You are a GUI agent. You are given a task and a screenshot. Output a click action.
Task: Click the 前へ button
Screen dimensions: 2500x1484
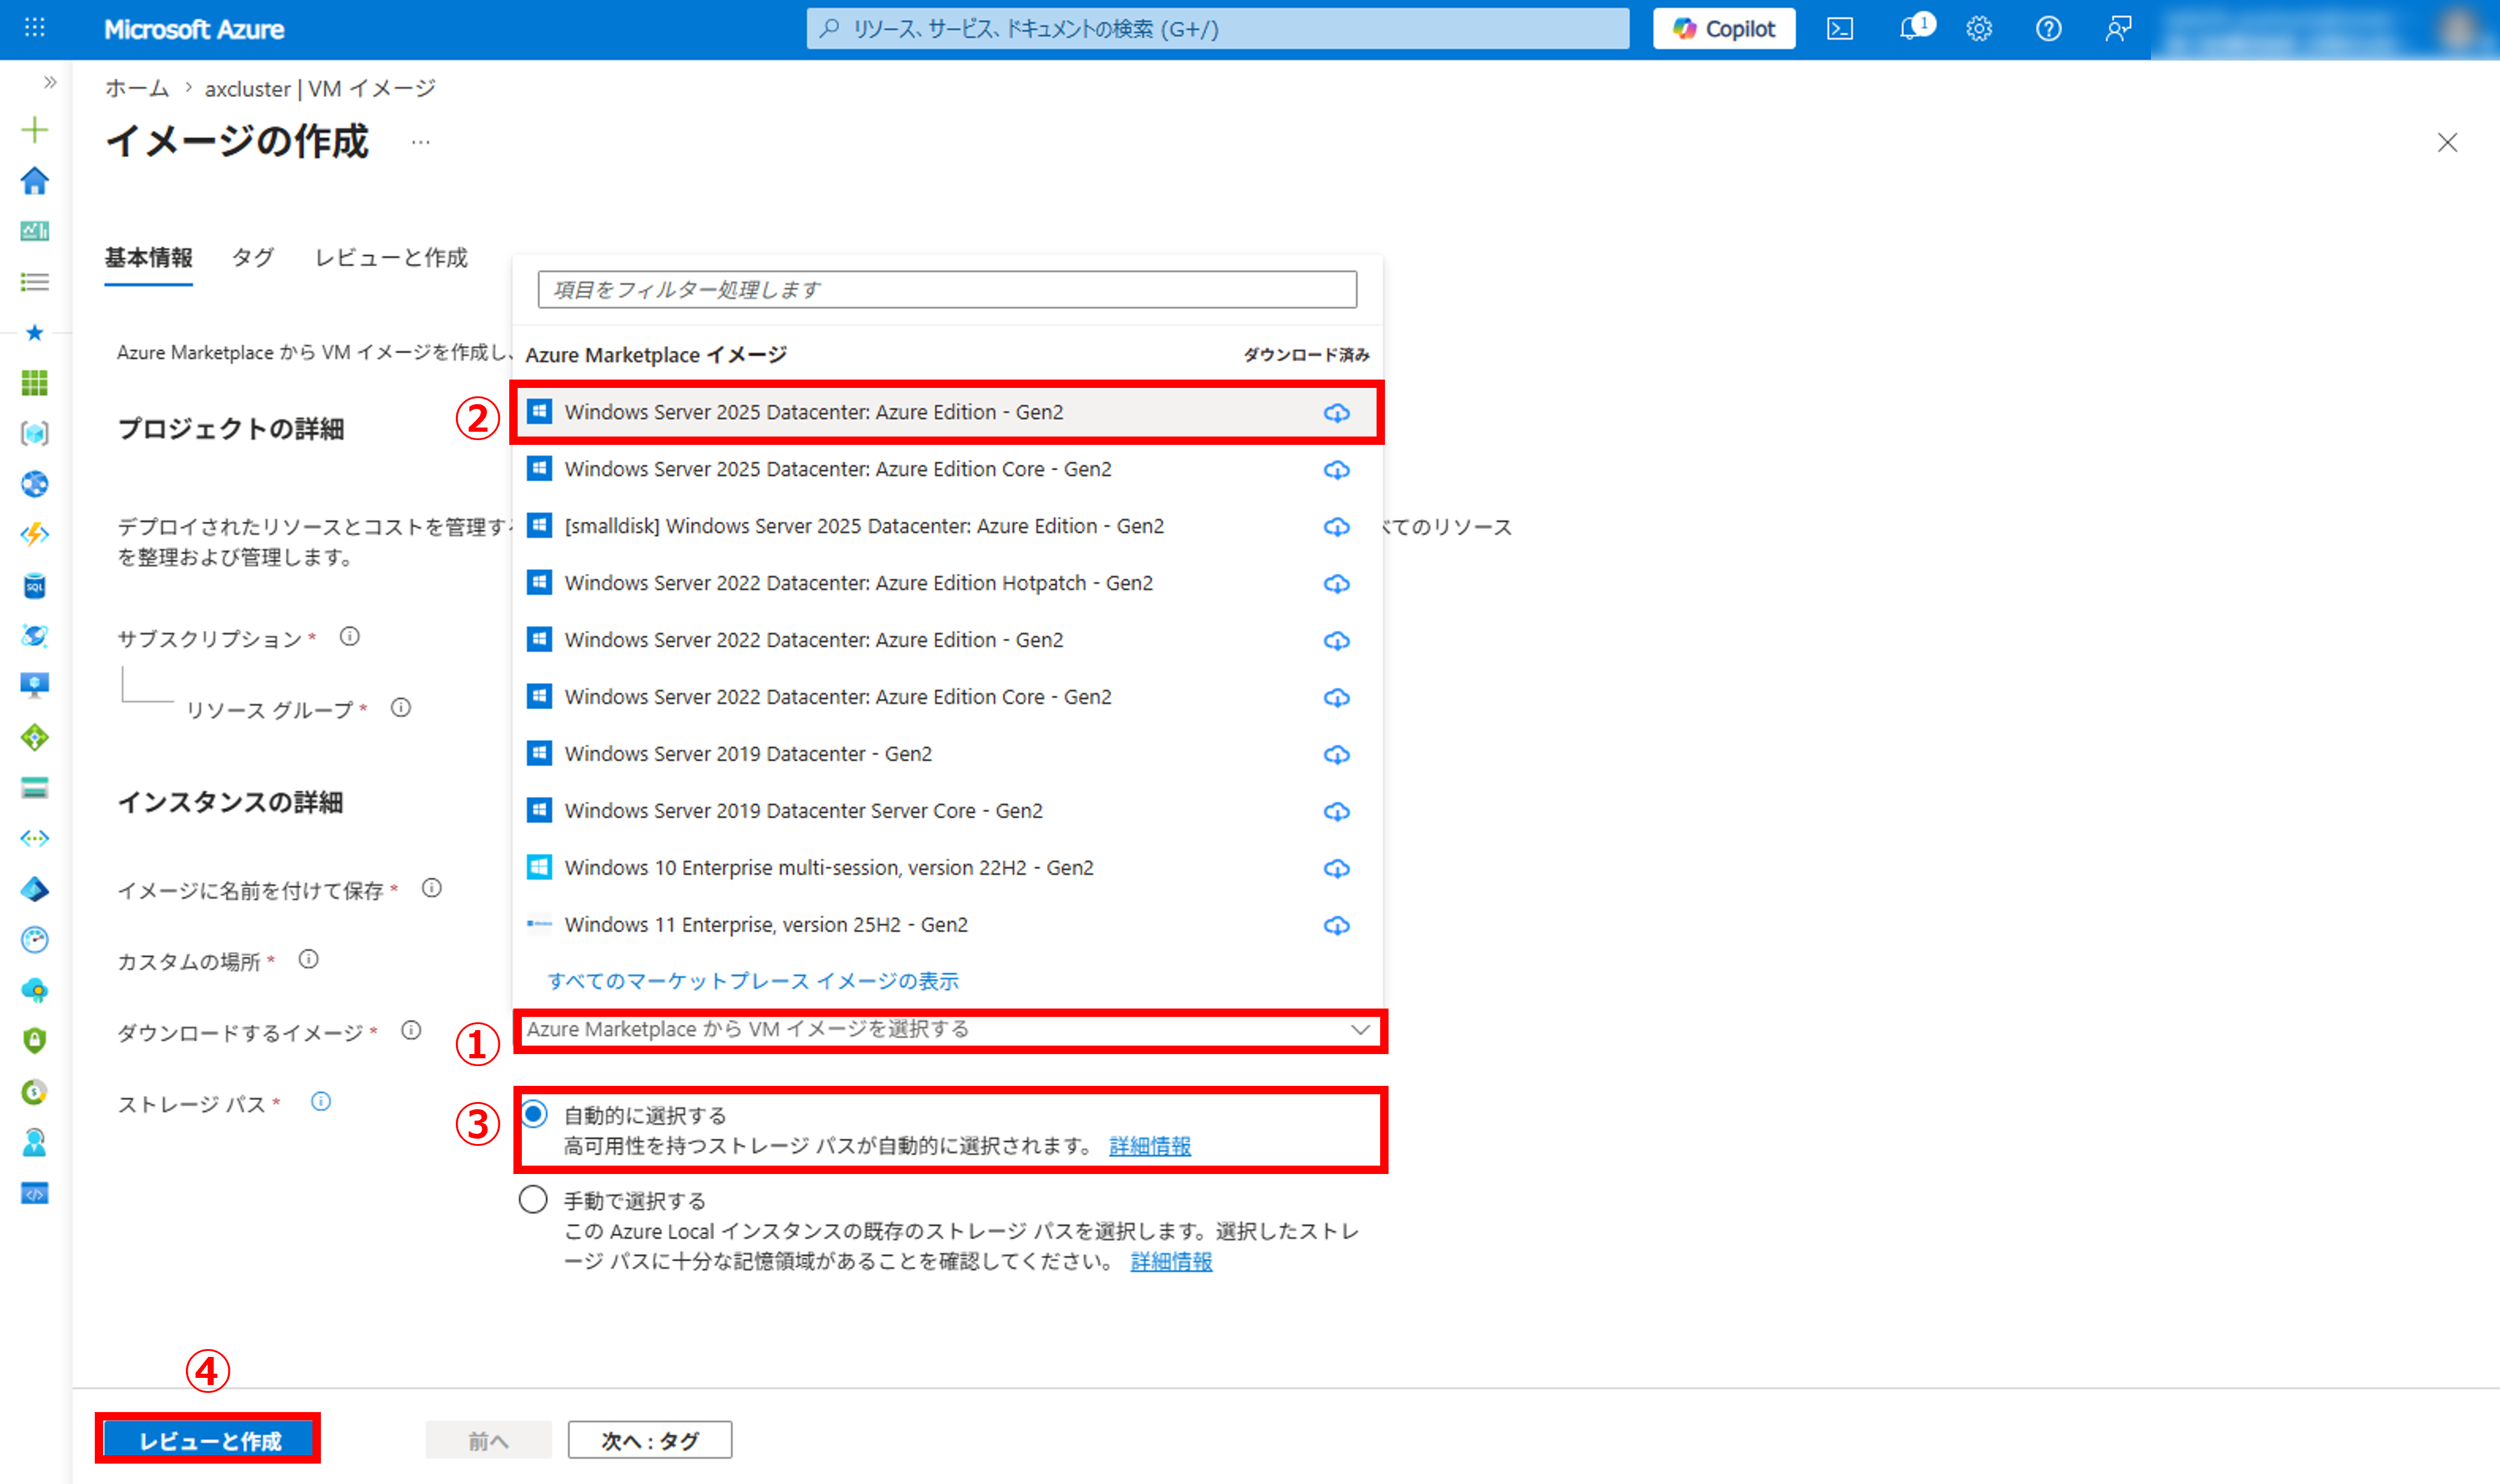pos(488,1441)
